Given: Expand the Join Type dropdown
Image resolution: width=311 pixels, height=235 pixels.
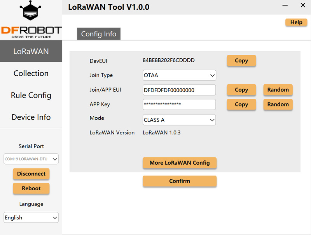Looking at the screenshot, I should 179,75.
